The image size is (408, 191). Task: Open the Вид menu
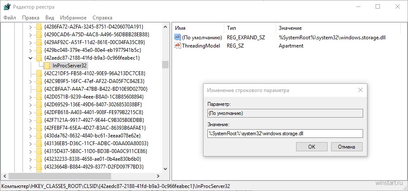pos(50,18)
